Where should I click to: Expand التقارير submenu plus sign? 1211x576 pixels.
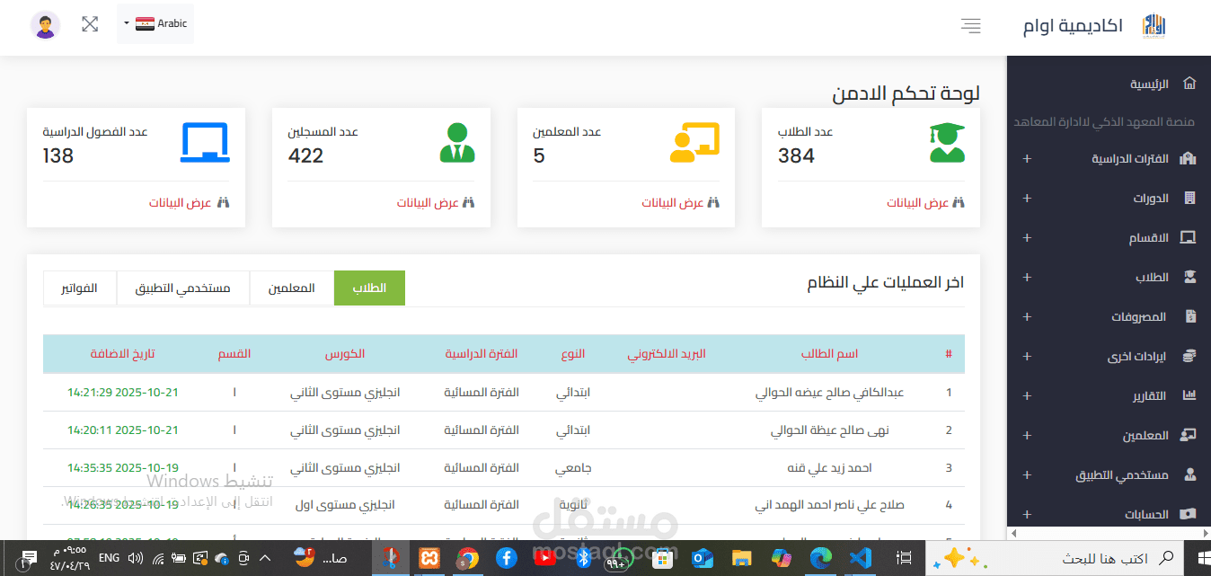[x=1028, y=396]
